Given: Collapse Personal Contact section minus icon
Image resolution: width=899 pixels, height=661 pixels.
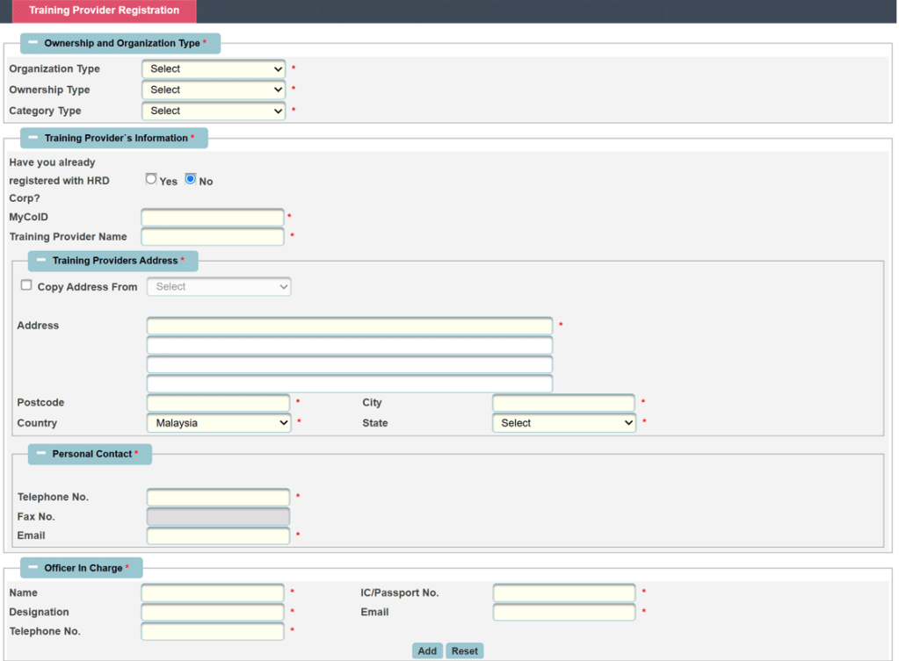Looking at the screenshot, I should tap(40, 454).
